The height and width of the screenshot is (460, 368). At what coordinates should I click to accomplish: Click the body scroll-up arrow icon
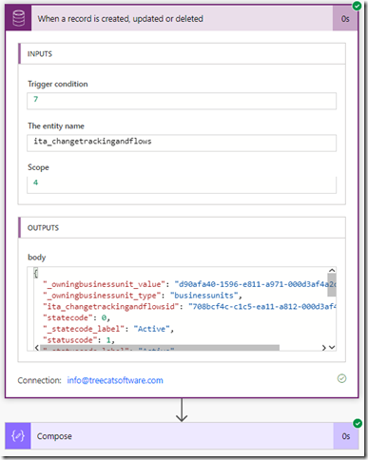click(332, 270)
